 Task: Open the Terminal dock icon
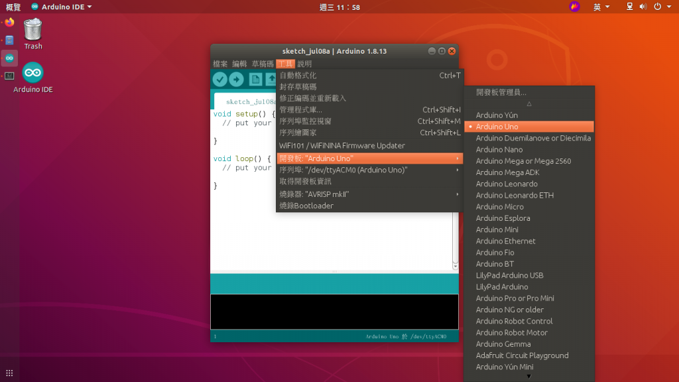9,76
